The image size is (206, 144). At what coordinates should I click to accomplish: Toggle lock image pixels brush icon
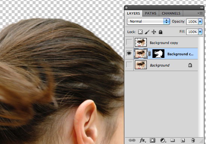[147, 32]
